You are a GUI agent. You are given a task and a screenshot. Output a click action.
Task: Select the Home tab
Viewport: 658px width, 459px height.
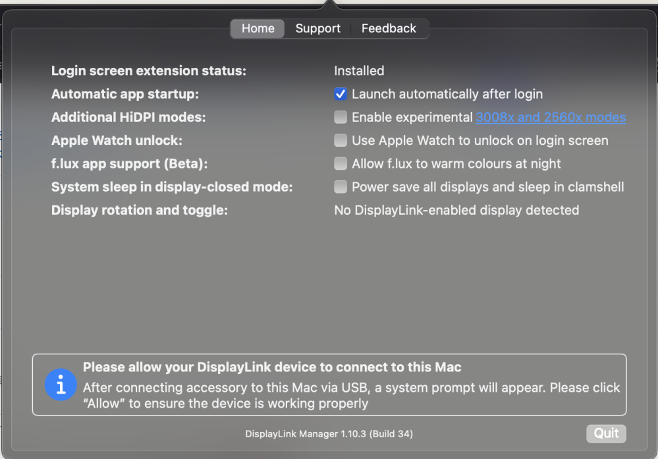(257, 28)
